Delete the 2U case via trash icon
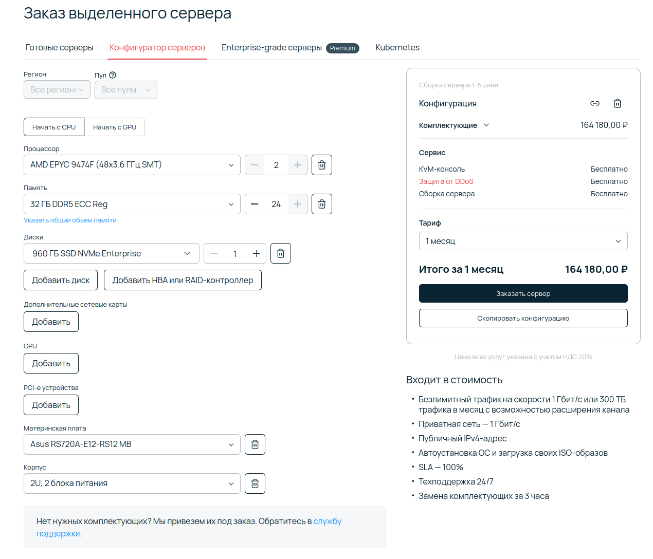Screen dimensions: 653x559 [x=255, y=483]
